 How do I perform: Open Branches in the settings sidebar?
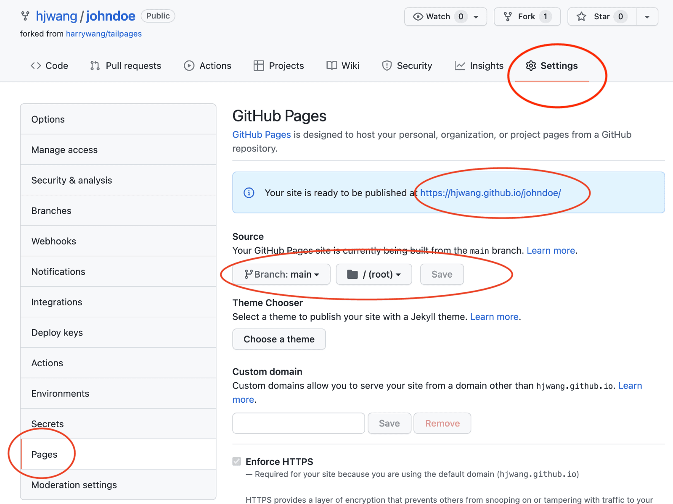coord(51,211)
